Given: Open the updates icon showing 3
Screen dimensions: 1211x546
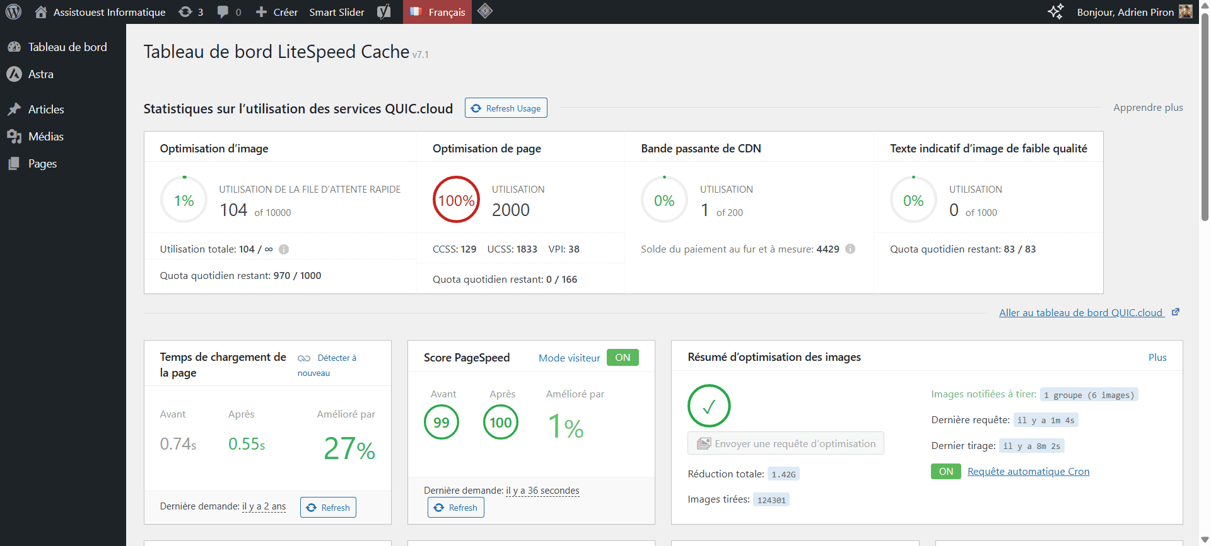Looking at the screenshot, I should (x=190, y=12).
